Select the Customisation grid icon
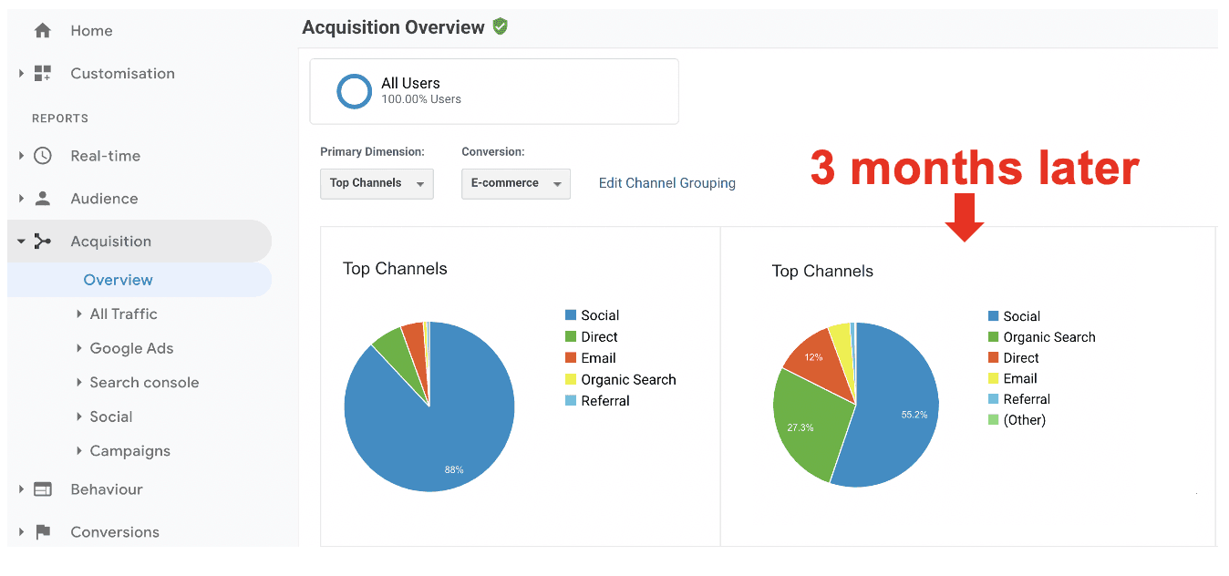Image resolution: width=1229 pixels, height=576 pixels. coord(43,73)
